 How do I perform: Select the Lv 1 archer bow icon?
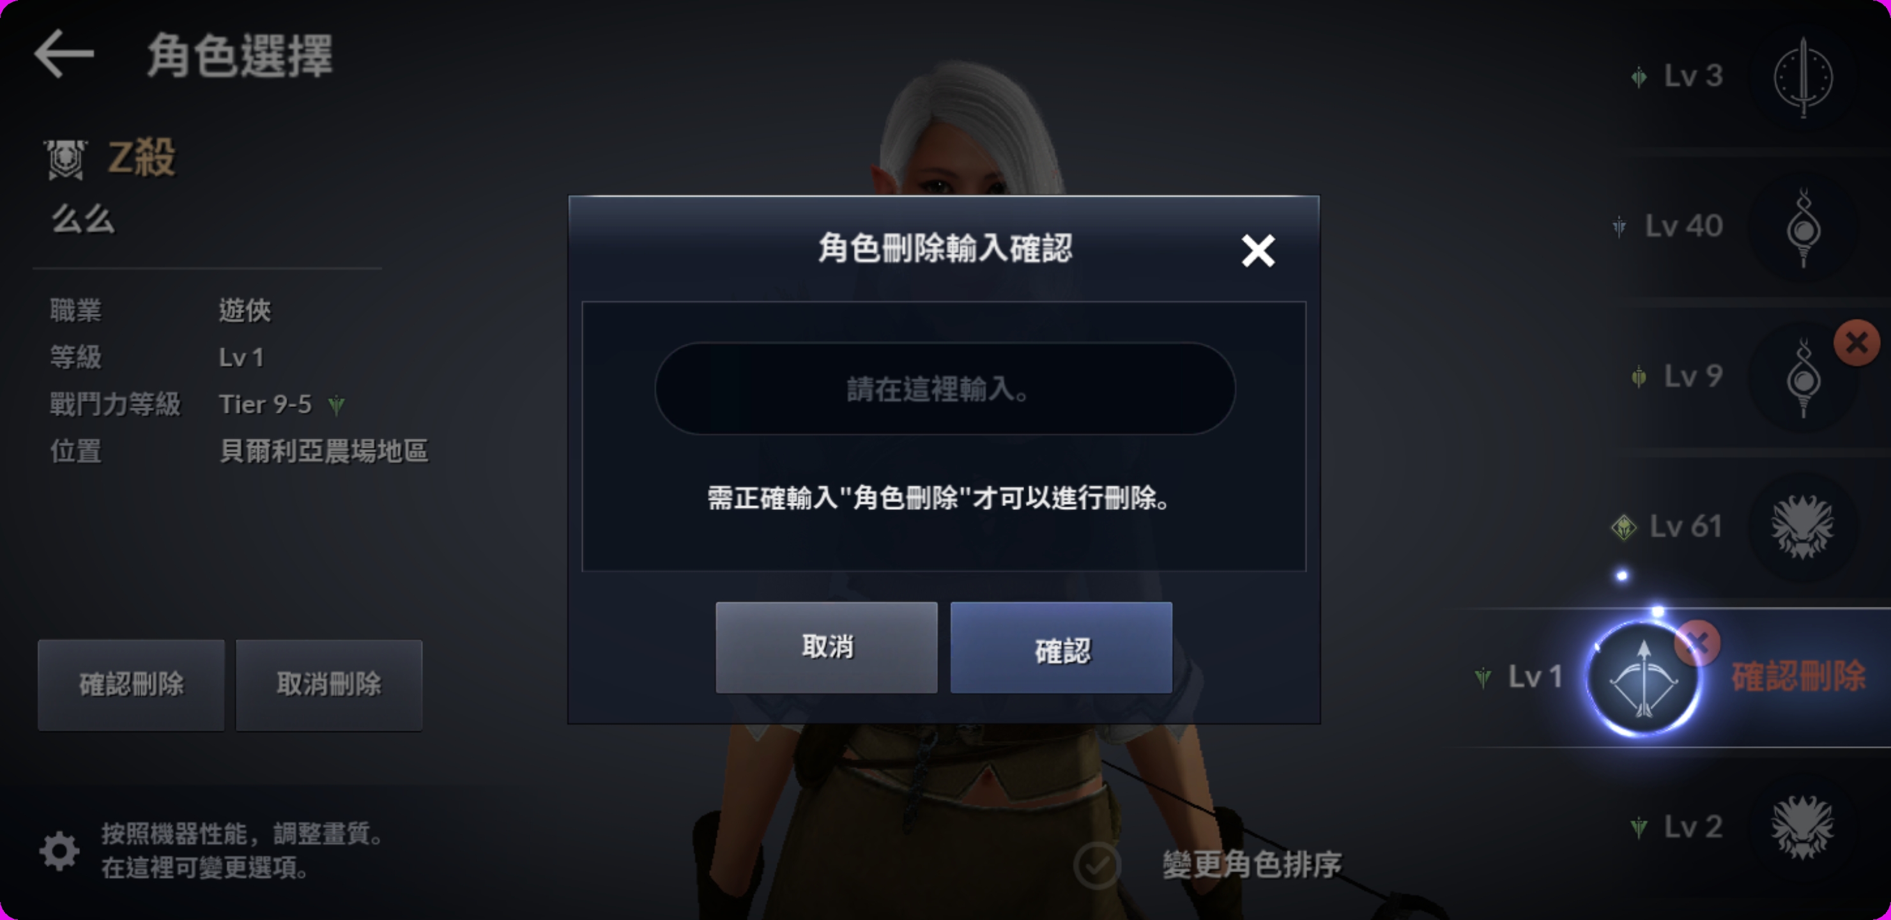point(1643,678)
